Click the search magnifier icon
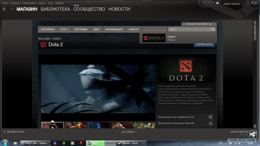 [213, 29]
